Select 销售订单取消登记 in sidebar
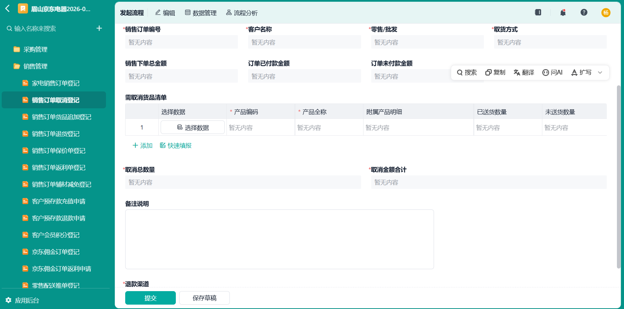This screenshot has height=309, width=624. [54, 100]
